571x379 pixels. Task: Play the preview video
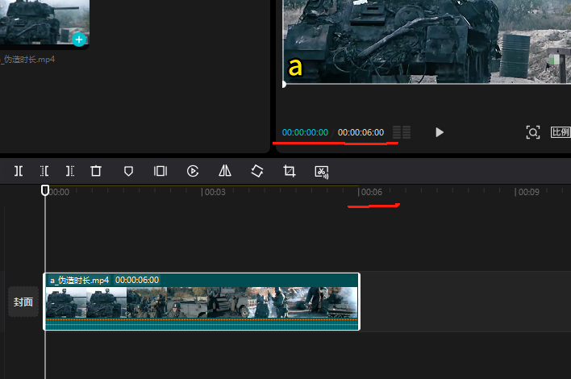(x=440, y=132)
